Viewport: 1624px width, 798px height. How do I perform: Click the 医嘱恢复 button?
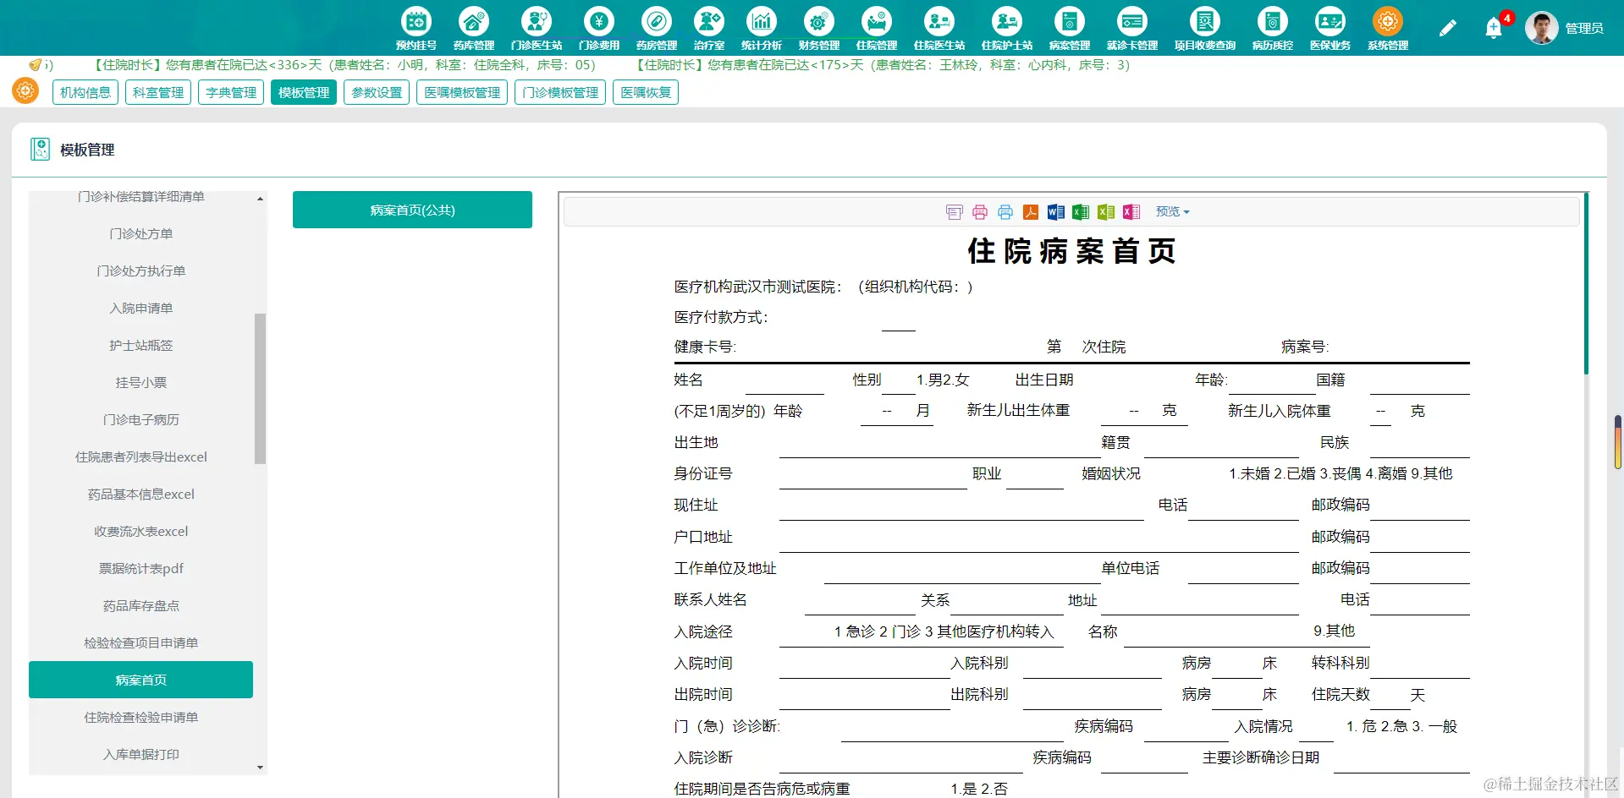click(x=645, y=92)
